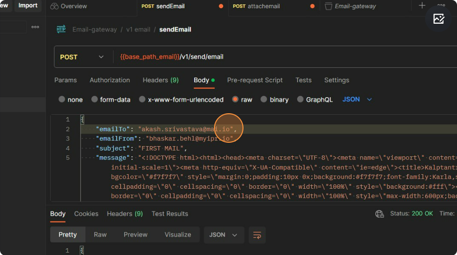
Task: Switch the response view to Visualize
Action: [x=178, y=235]
